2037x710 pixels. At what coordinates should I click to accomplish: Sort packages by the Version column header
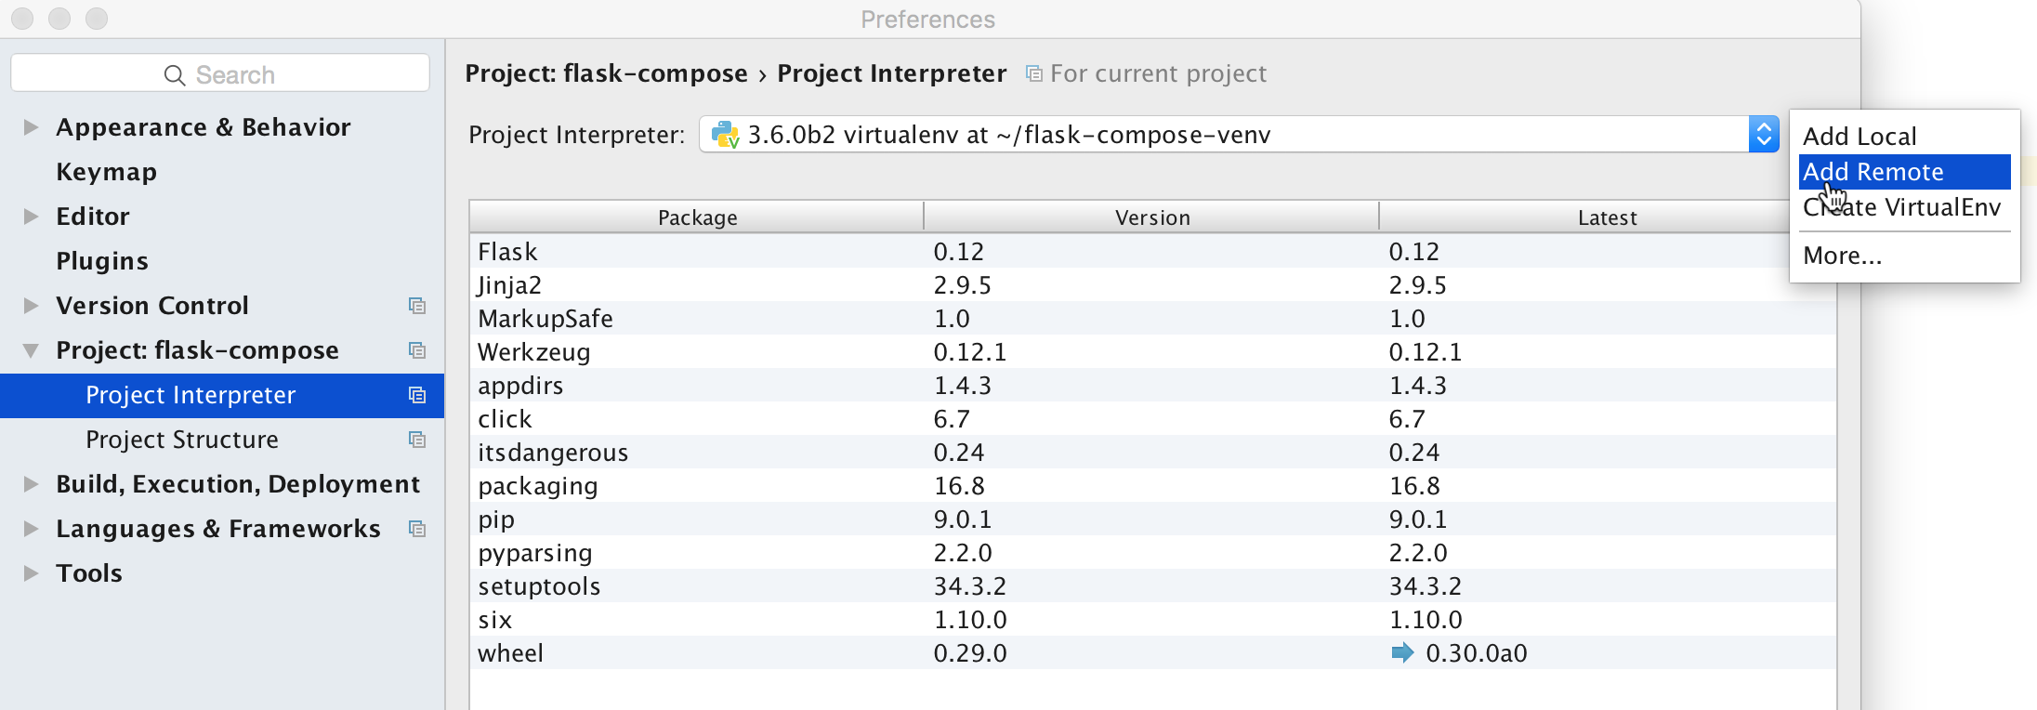(1151, 217)
